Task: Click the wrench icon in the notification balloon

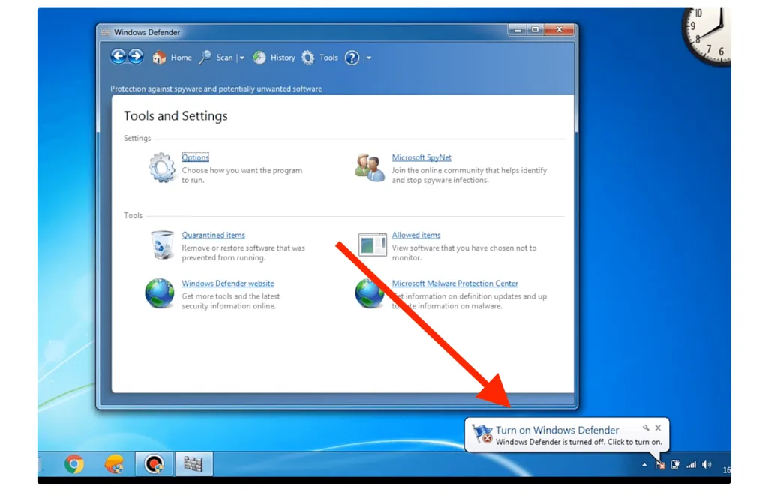Action: tap(646, 427)
